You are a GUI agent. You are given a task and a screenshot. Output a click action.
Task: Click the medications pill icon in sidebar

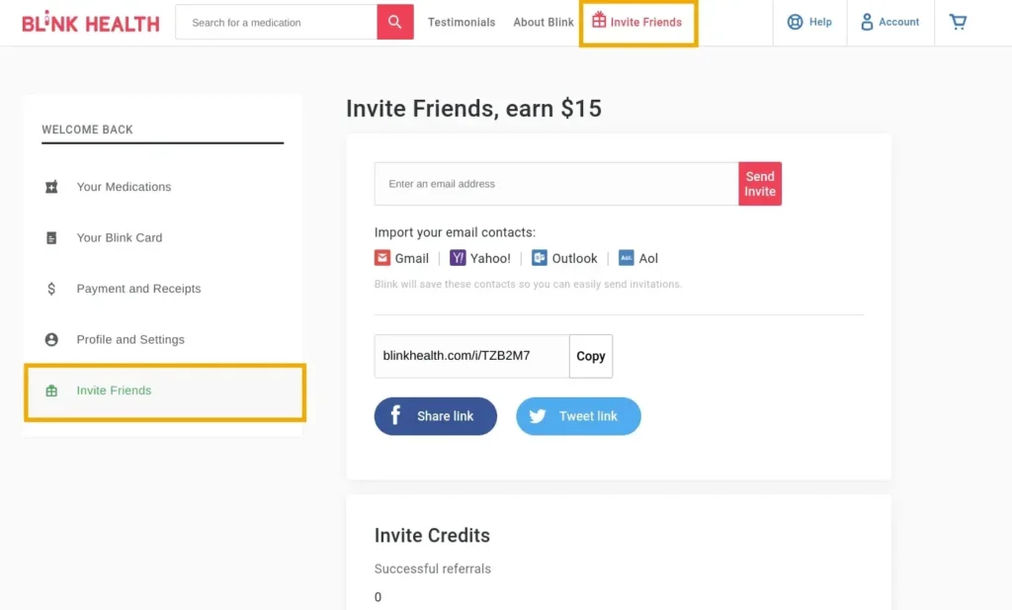pos(51,187)
